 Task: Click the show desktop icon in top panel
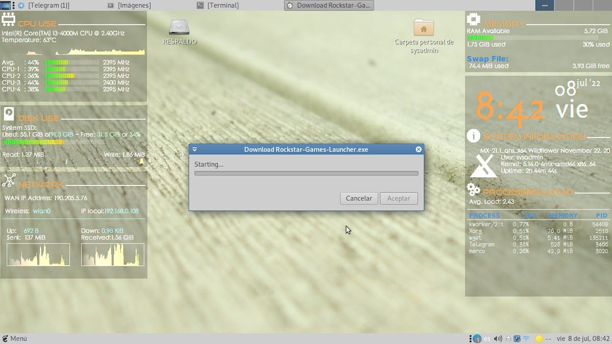[x=5, y=5]
